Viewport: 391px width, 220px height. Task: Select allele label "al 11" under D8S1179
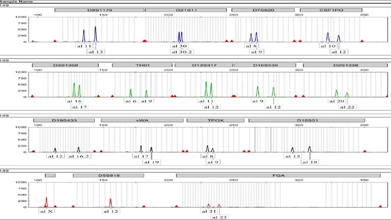[x=84, y=46]
